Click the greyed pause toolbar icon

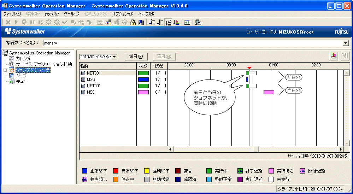(32, 22)
